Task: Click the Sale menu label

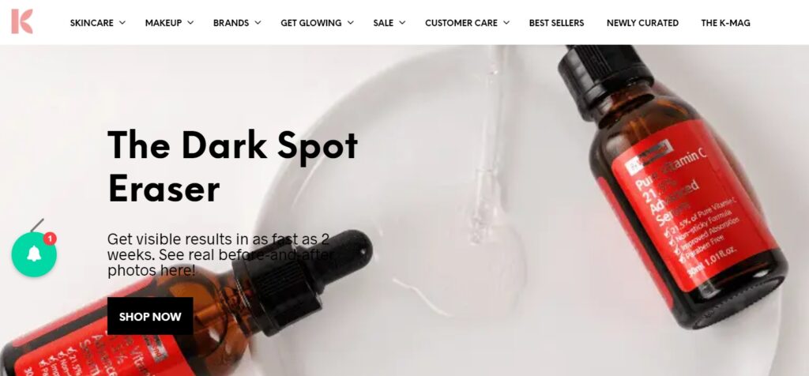Action: coord(383,23)
